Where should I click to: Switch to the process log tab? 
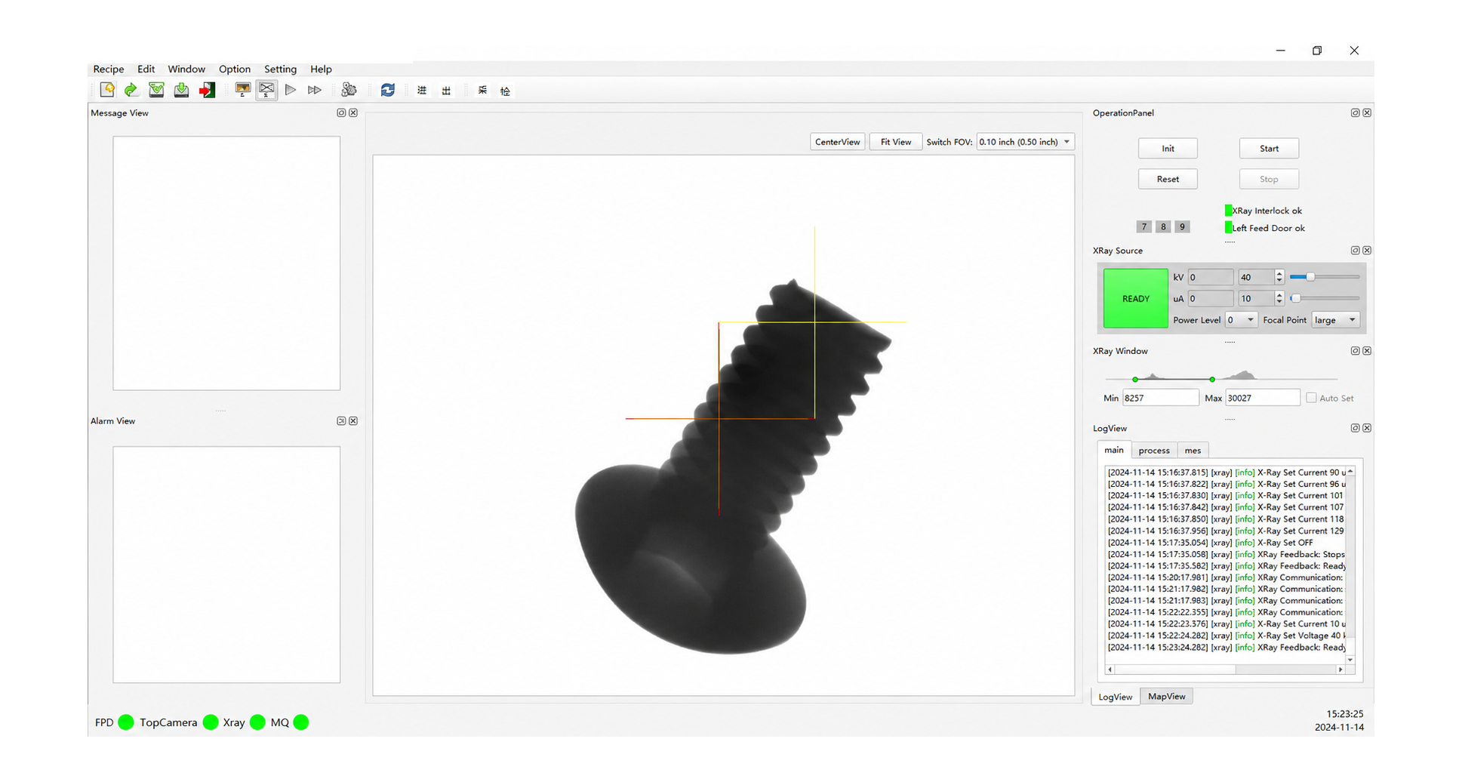(1154, 451)
